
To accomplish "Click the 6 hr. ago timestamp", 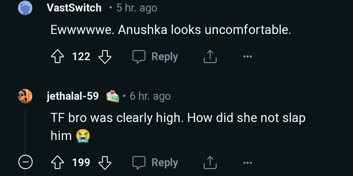I will [150, 96].
